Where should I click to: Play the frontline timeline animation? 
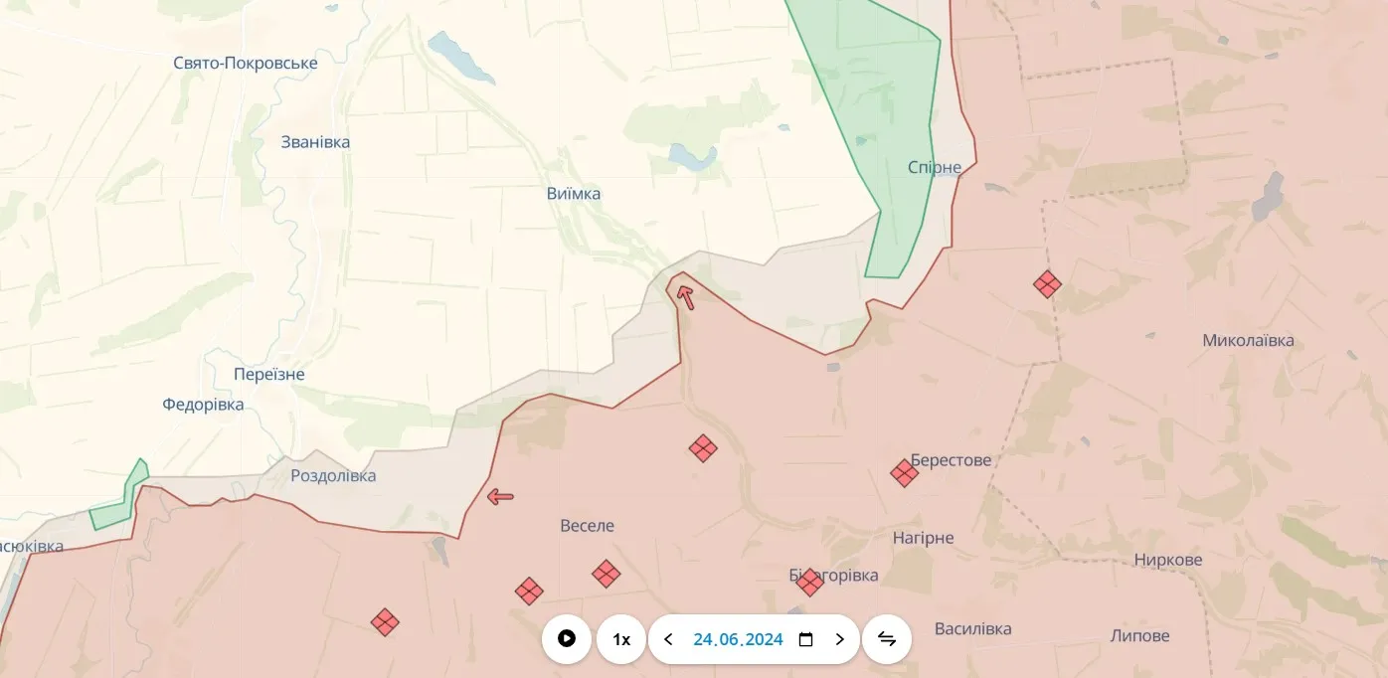pos(567,639)
